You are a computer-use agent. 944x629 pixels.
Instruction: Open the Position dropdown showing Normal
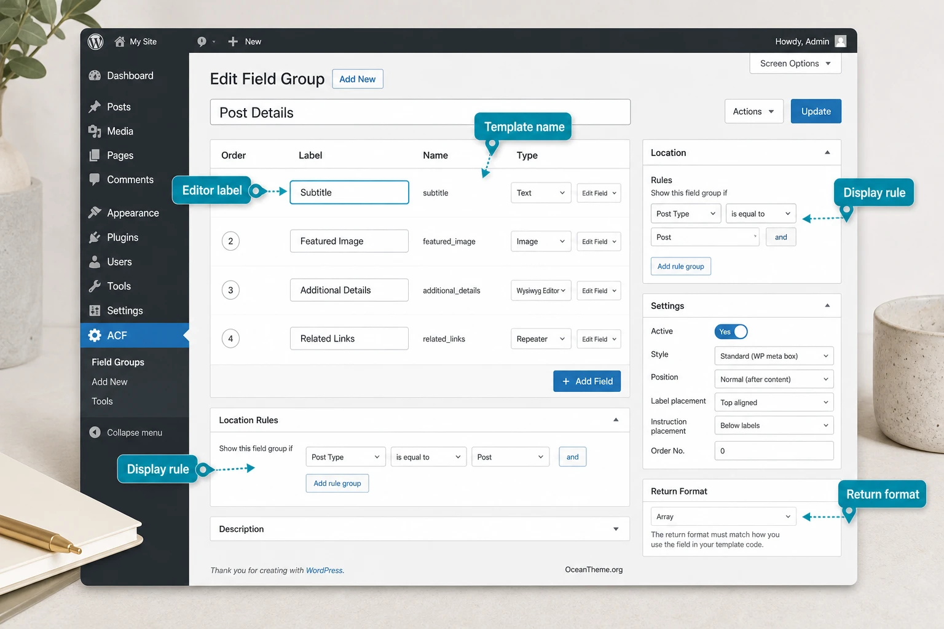pyautogui.click(x=774, y=379)
